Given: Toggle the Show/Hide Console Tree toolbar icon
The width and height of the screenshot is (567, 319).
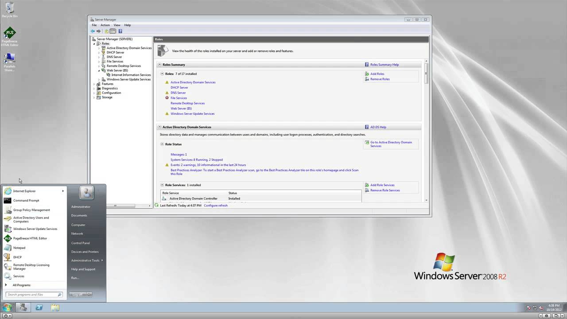Looking at the screenshot, I should coord(113,31).
